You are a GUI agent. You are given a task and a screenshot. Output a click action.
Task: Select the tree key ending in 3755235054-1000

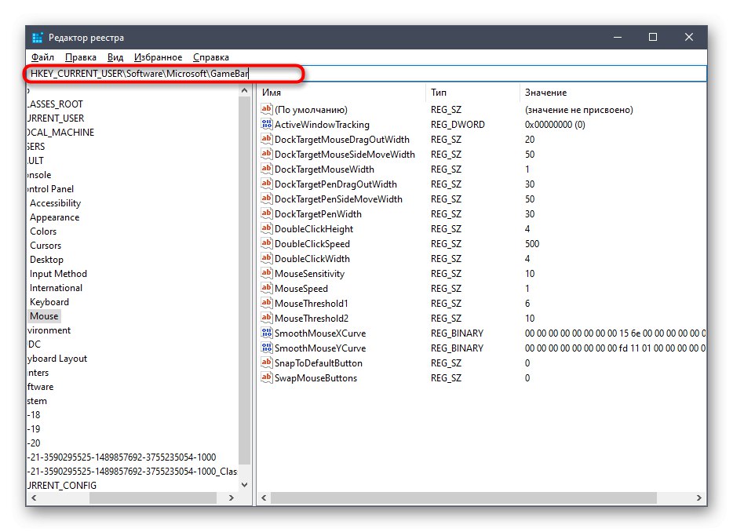(x=122, y=457)
